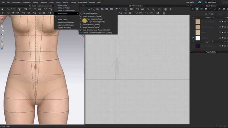The height and width of the screenshot is (128, 228).
Task: Open the button tab in Object Browser
Action: 206,9
